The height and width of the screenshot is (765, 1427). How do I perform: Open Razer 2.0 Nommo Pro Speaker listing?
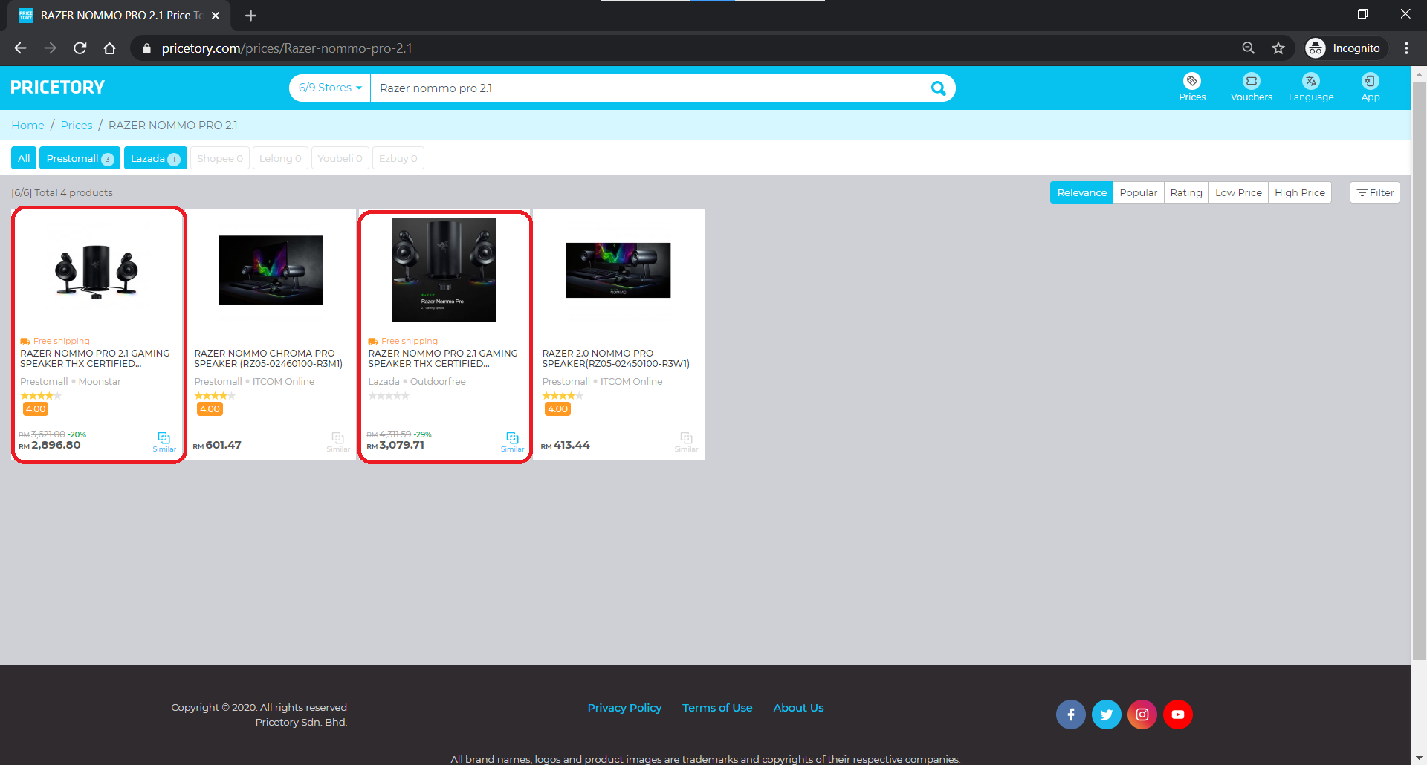(x=616, y=359)
